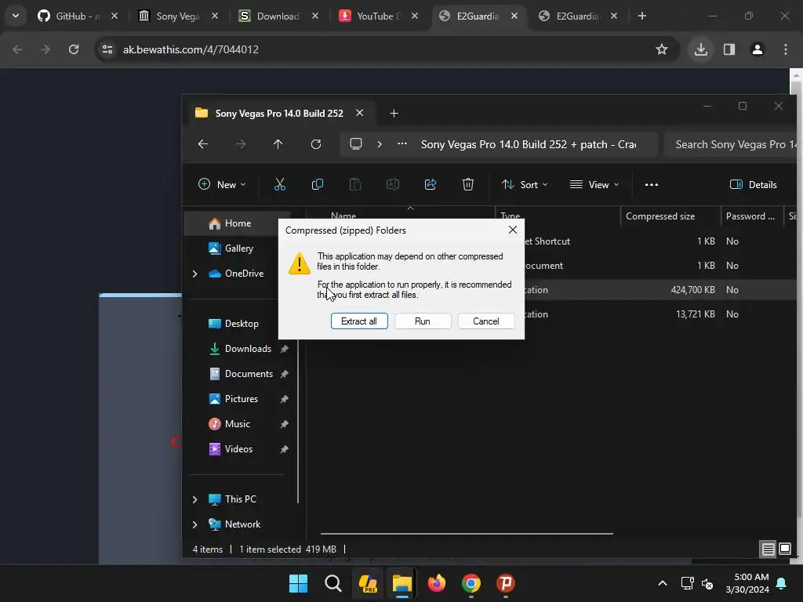Image resolution: width=803 pixels, height=602 pixels.
Task: Expand the OneDrive tree node
Action: pos(194,274)
